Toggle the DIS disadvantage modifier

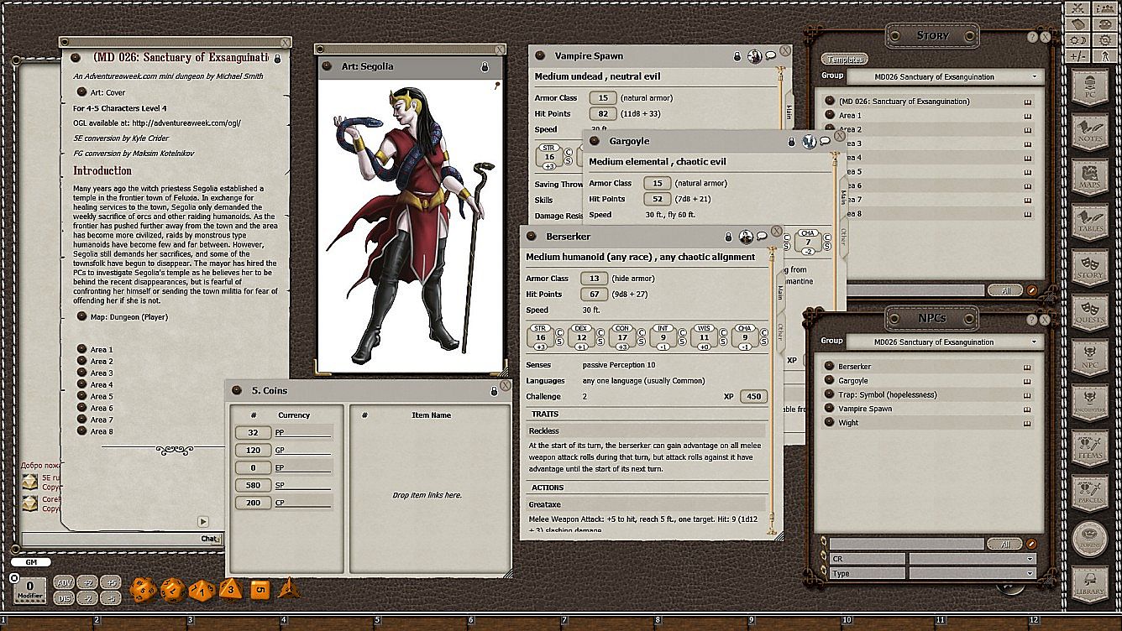(64, 598)
